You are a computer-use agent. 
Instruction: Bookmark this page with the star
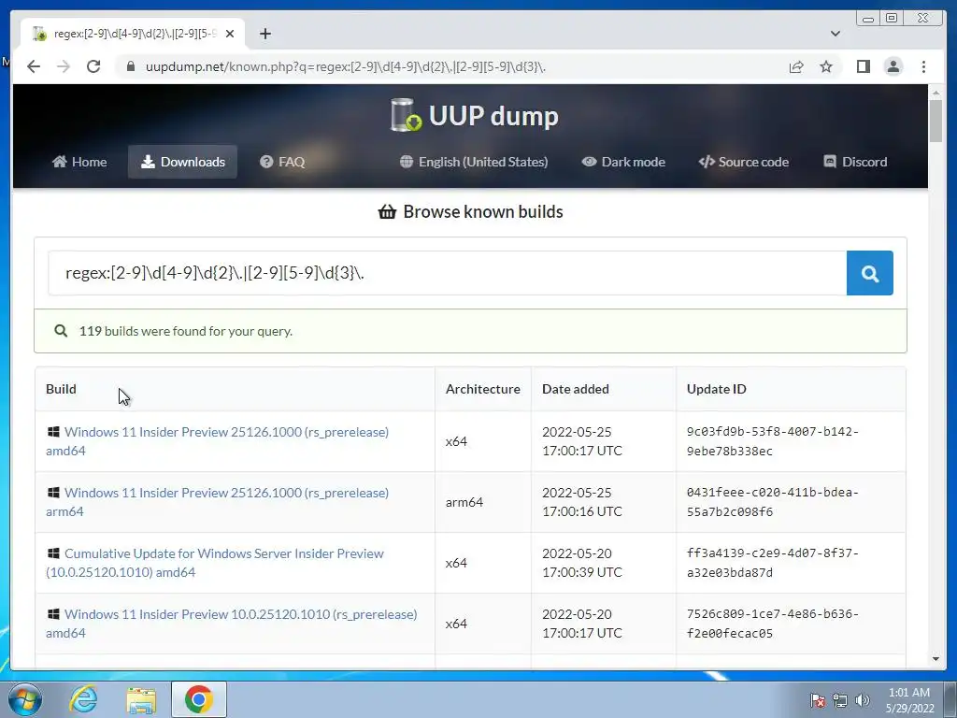(826, 66)
